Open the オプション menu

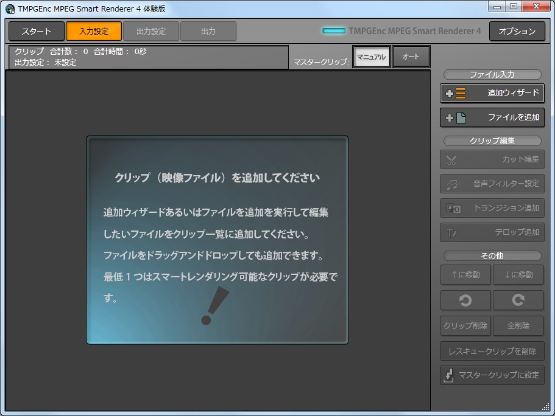[517, 30]
